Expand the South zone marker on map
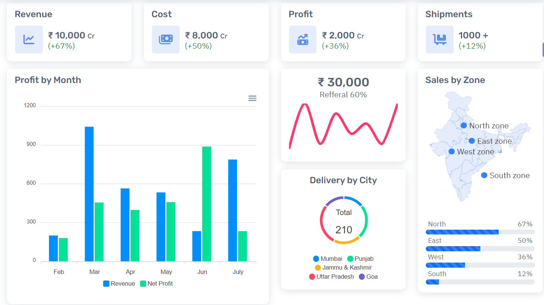 click(484, 175)
